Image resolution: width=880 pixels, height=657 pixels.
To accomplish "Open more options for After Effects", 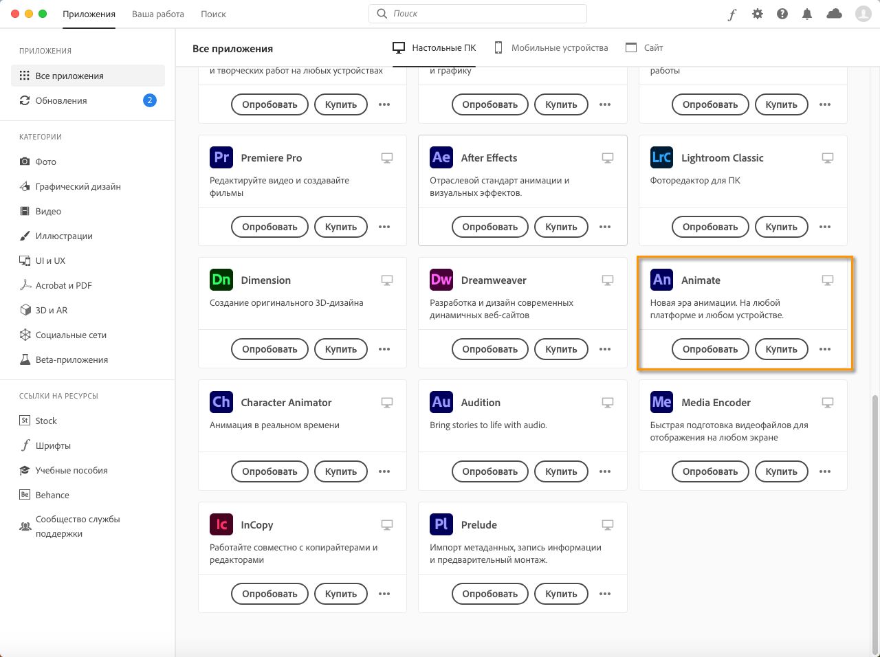I will click(x=605, y=227).
